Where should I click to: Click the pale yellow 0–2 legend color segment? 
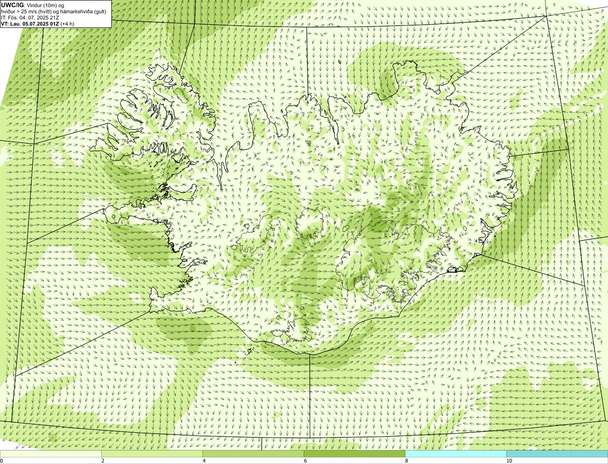(x=51, y=454)
